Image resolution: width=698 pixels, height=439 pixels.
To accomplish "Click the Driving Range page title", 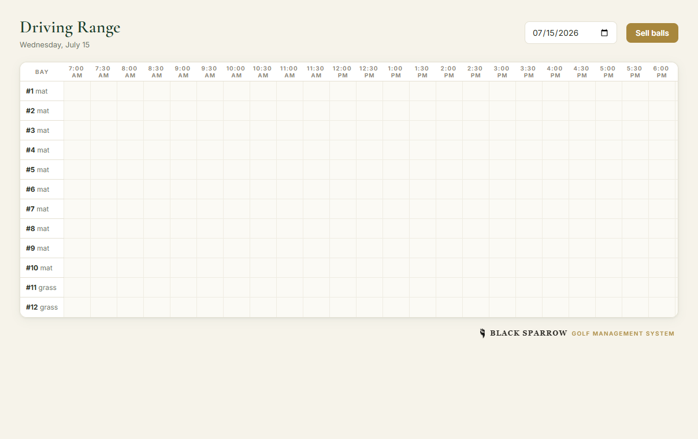I will (x=70, y=27).
